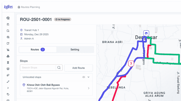The width and height of the screenshot is (181, 101).
Task: Click stop marker 3 on the map
Action: point(131,64)
